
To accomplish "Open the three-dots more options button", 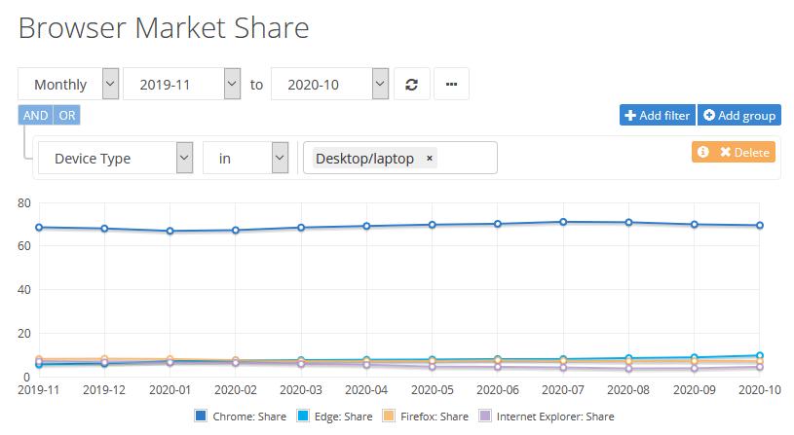I will point(451,84).
